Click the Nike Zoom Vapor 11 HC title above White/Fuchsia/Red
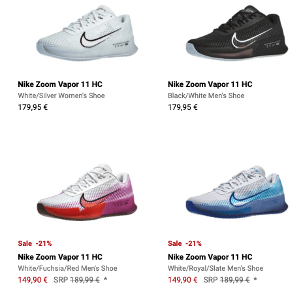303x293 pixels. pos(60,257)
